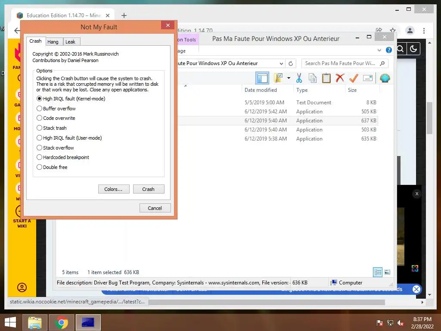Screen dimensions: 441x331
Task: Toggle wiki dark mode moon icon
Action: (x=413, y=49)
